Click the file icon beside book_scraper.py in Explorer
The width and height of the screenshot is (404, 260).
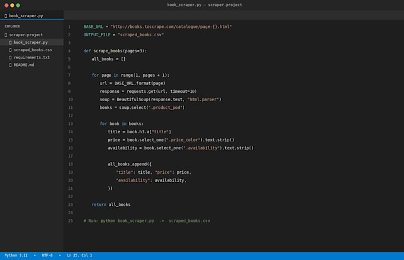(x=10, y=42)
